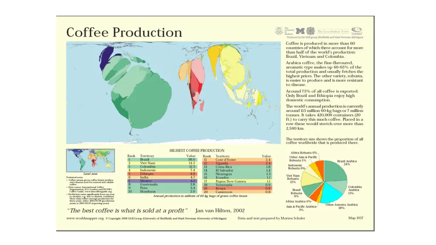This screenshot has width=436, height=245.
Task: Click the Colombia Arabica 11% pie slice
Action: point(341,187)
